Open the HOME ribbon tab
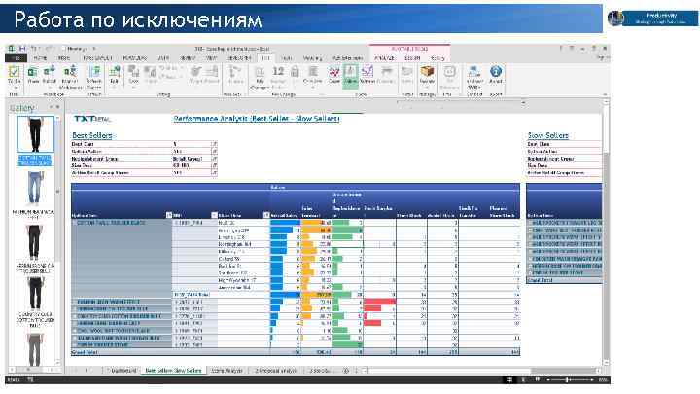The height and width of the screenshot is (394, 700). coord(40,58)
